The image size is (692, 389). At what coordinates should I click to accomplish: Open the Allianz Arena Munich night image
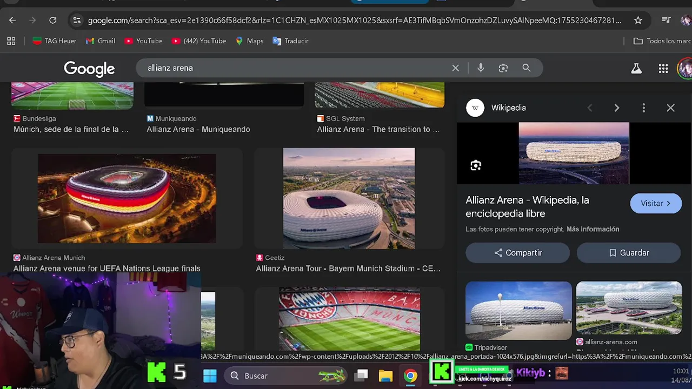[x=127, y=199]
